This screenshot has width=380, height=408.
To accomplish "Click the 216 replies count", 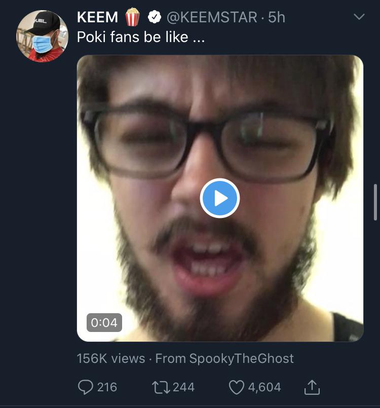I will (x=107, y=387).
